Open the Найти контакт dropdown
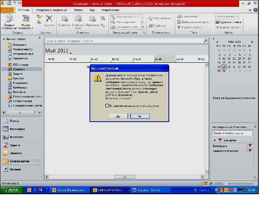This screenshot has width=272, height=204. [237, 17]
